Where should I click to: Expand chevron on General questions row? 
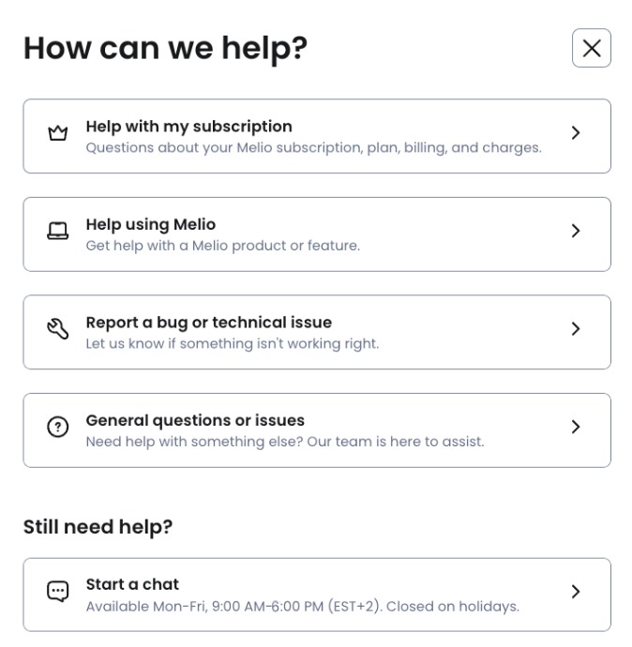[576, 427]
